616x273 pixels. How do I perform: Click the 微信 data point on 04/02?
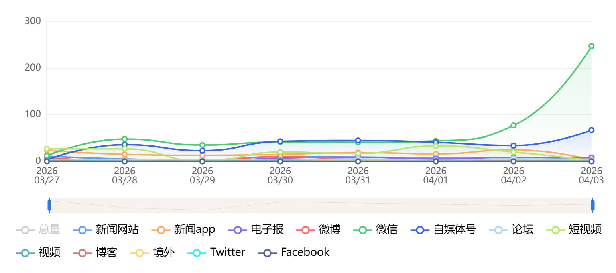coord(513,126)
